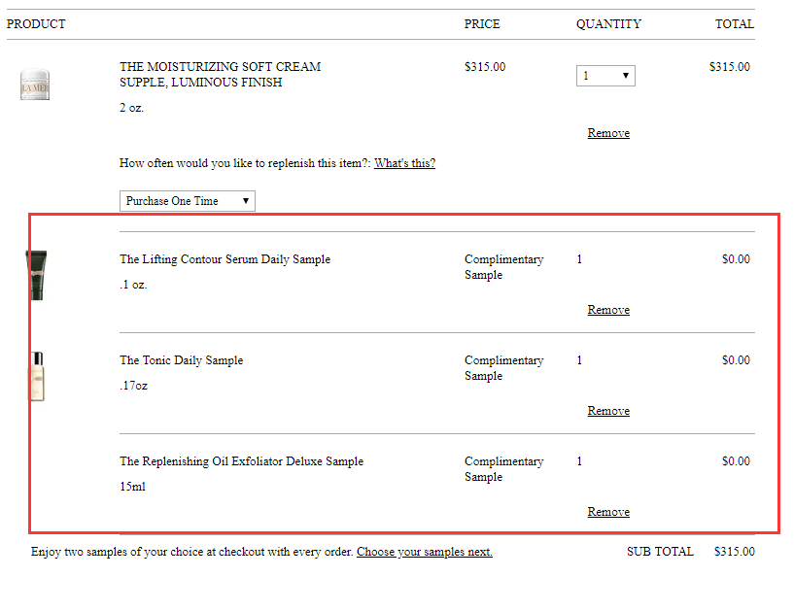794x611 pixels.
Task: Click the Tonic Daily Sample bottle image
Action: tap(37, 376)
